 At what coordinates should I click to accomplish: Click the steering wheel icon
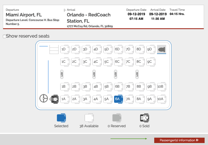pos(44,98)
